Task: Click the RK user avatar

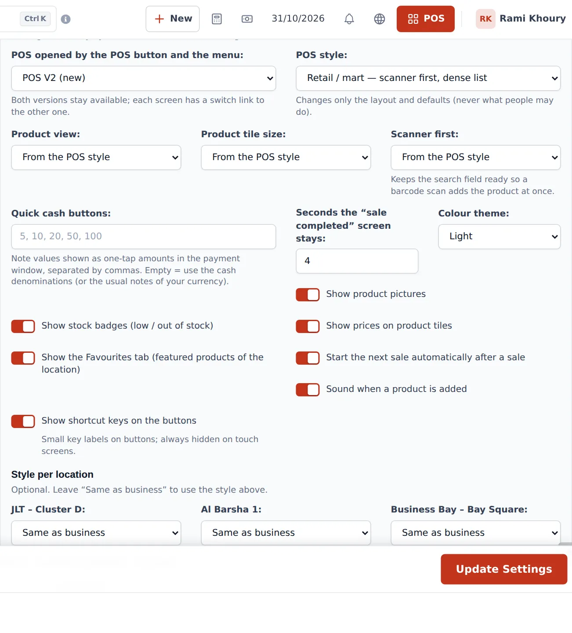Action: [485, 19]
